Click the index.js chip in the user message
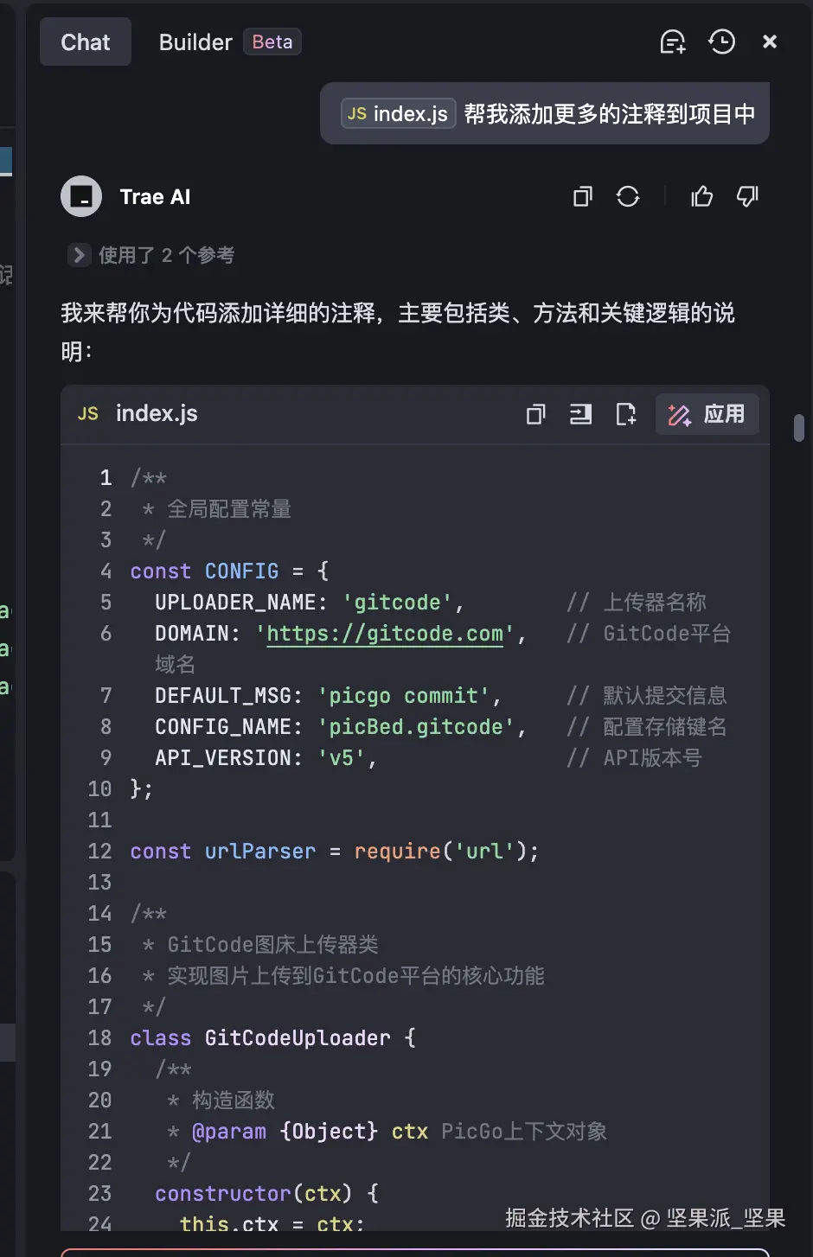The image size is (813, 1257). 398,113
